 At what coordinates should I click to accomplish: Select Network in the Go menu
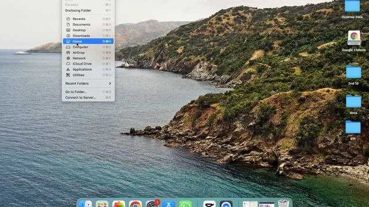[88, 58]
